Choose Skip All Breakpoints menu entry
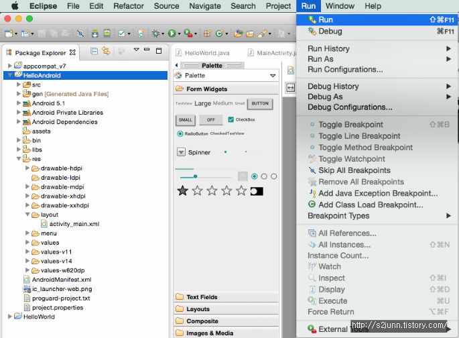This screenshot has width=459, height=338. (377, 170)
